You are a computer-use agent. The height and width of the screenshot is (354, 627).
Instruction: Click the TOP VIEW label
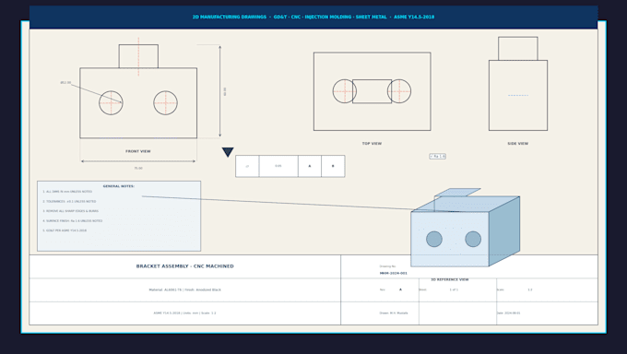pos(372,144)
